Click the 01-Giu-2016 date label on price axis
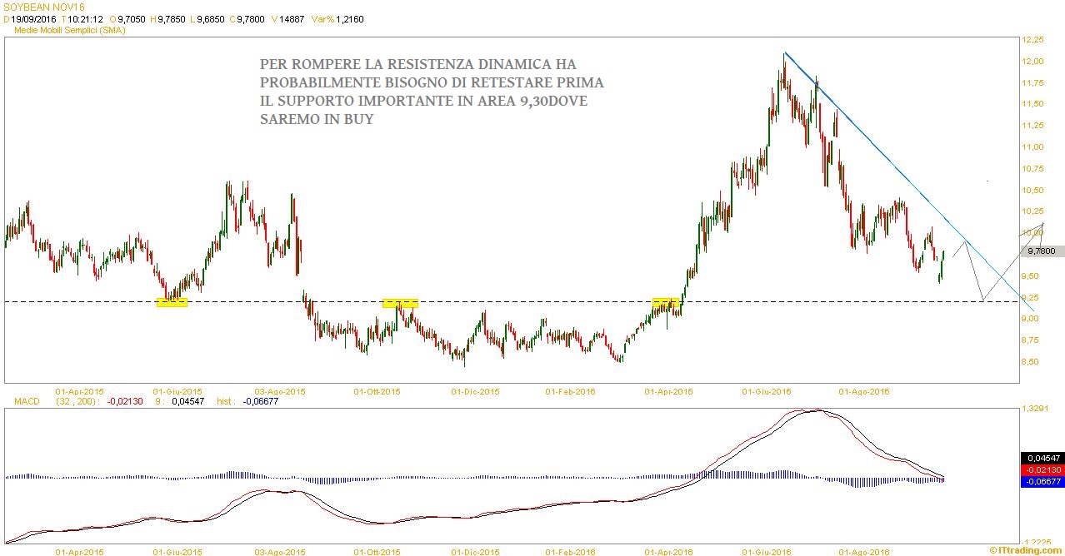Screen dimensions: 1065x556 [767, 390]
